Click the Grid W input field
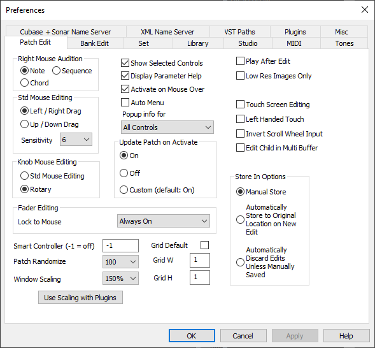Screen dimensions: 375x348 tap(200, 260)
